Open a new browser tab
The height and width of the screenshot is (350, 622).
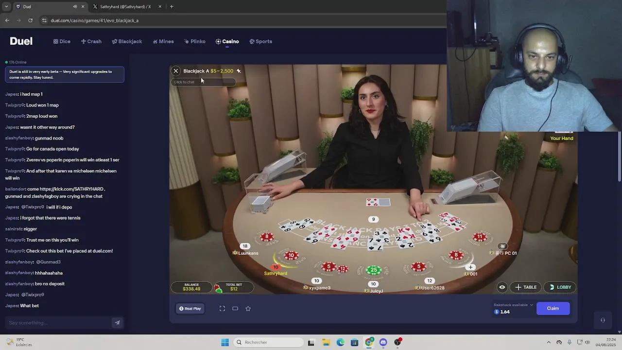click(x=172, y=7)
